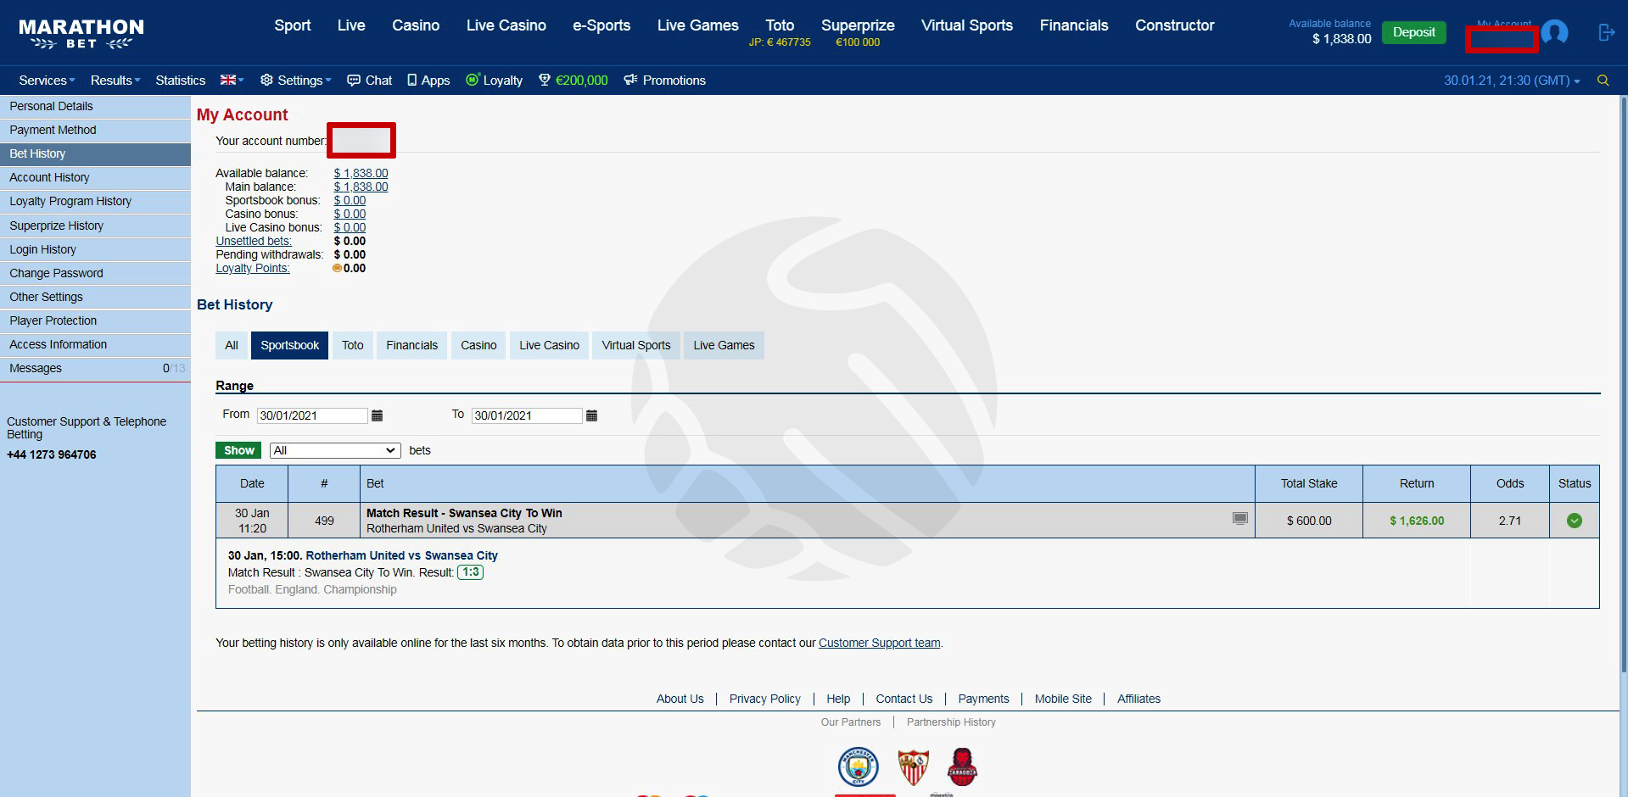
Task: Click the To date input field
Action: pyautogui.click(x=528, y=415)
